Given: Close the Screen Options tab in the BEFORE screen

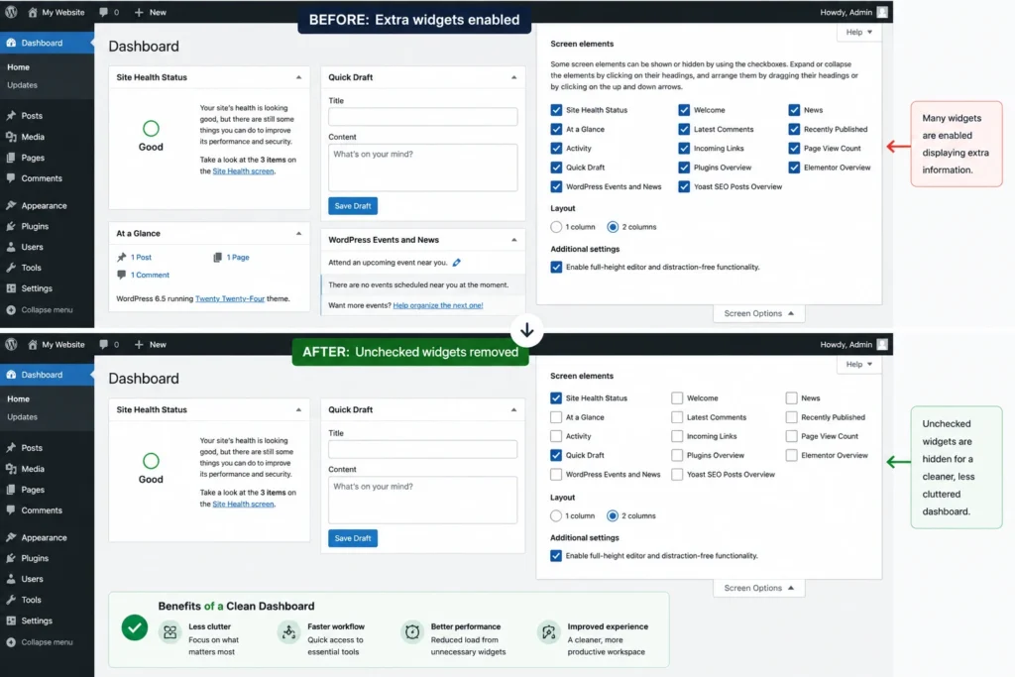Looking at the screenshot, I should click(758, 313).
